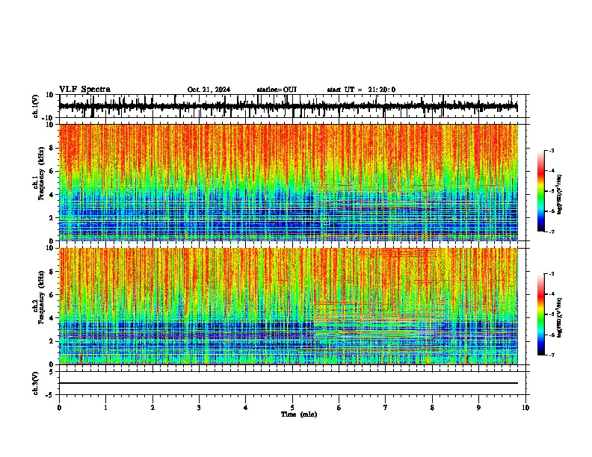
Task: Select the date text "Oct. 21, 2024"
Action: click(x=209, y=90)
